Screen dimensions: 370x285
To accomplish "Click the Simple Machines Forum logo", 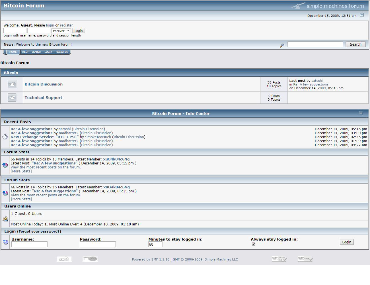I will tap(328, 6).
